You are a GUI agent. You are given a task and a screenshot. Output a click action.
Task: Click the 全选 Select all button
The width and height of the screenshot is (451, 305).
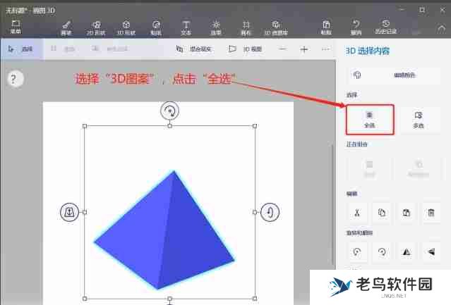(x=370, y=120)
